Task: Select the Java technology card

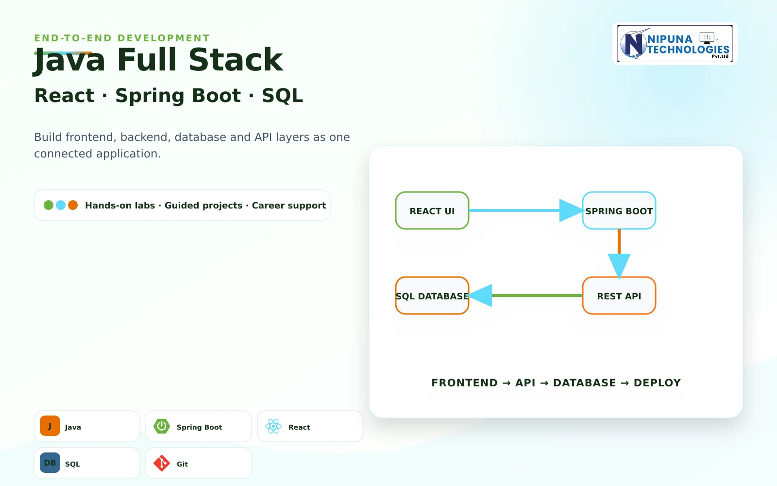Action: tap(87, 426)
